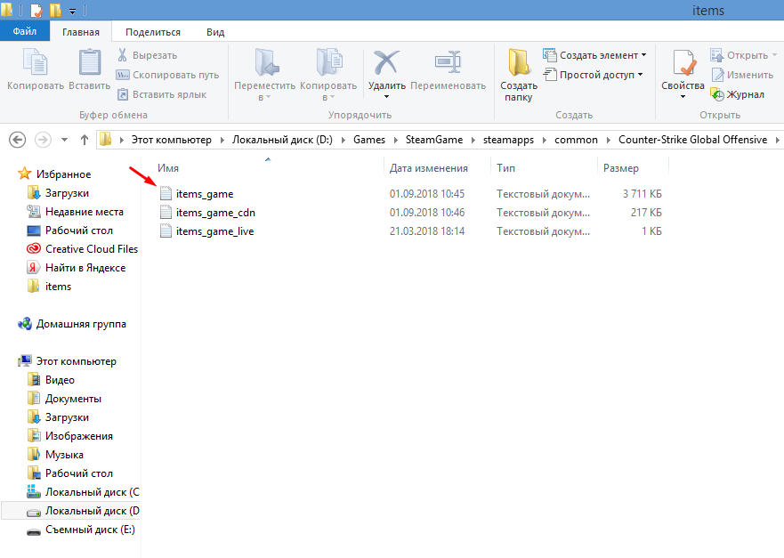Open Local Disk (C:) in sidebar
This screenshot has width=784, height=558.
(83, 492)
